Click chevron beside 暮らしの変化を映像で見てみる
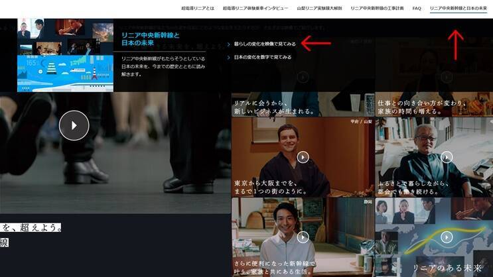This screenshot has width=493, height=277. (229, 44)
